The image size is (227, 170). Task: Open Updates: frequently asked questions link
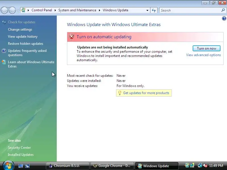click(x=27, y=53)
